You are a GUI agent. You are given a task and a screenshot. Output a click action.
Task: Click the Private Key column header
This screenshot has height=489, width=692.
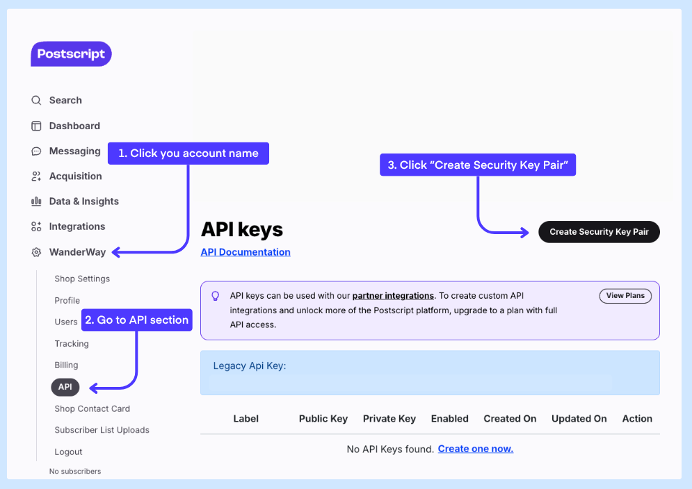click(389, 419)
